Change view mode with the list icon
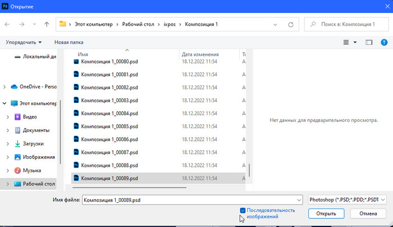The width and height of the screenshot is (393, 227). (346, 42)
